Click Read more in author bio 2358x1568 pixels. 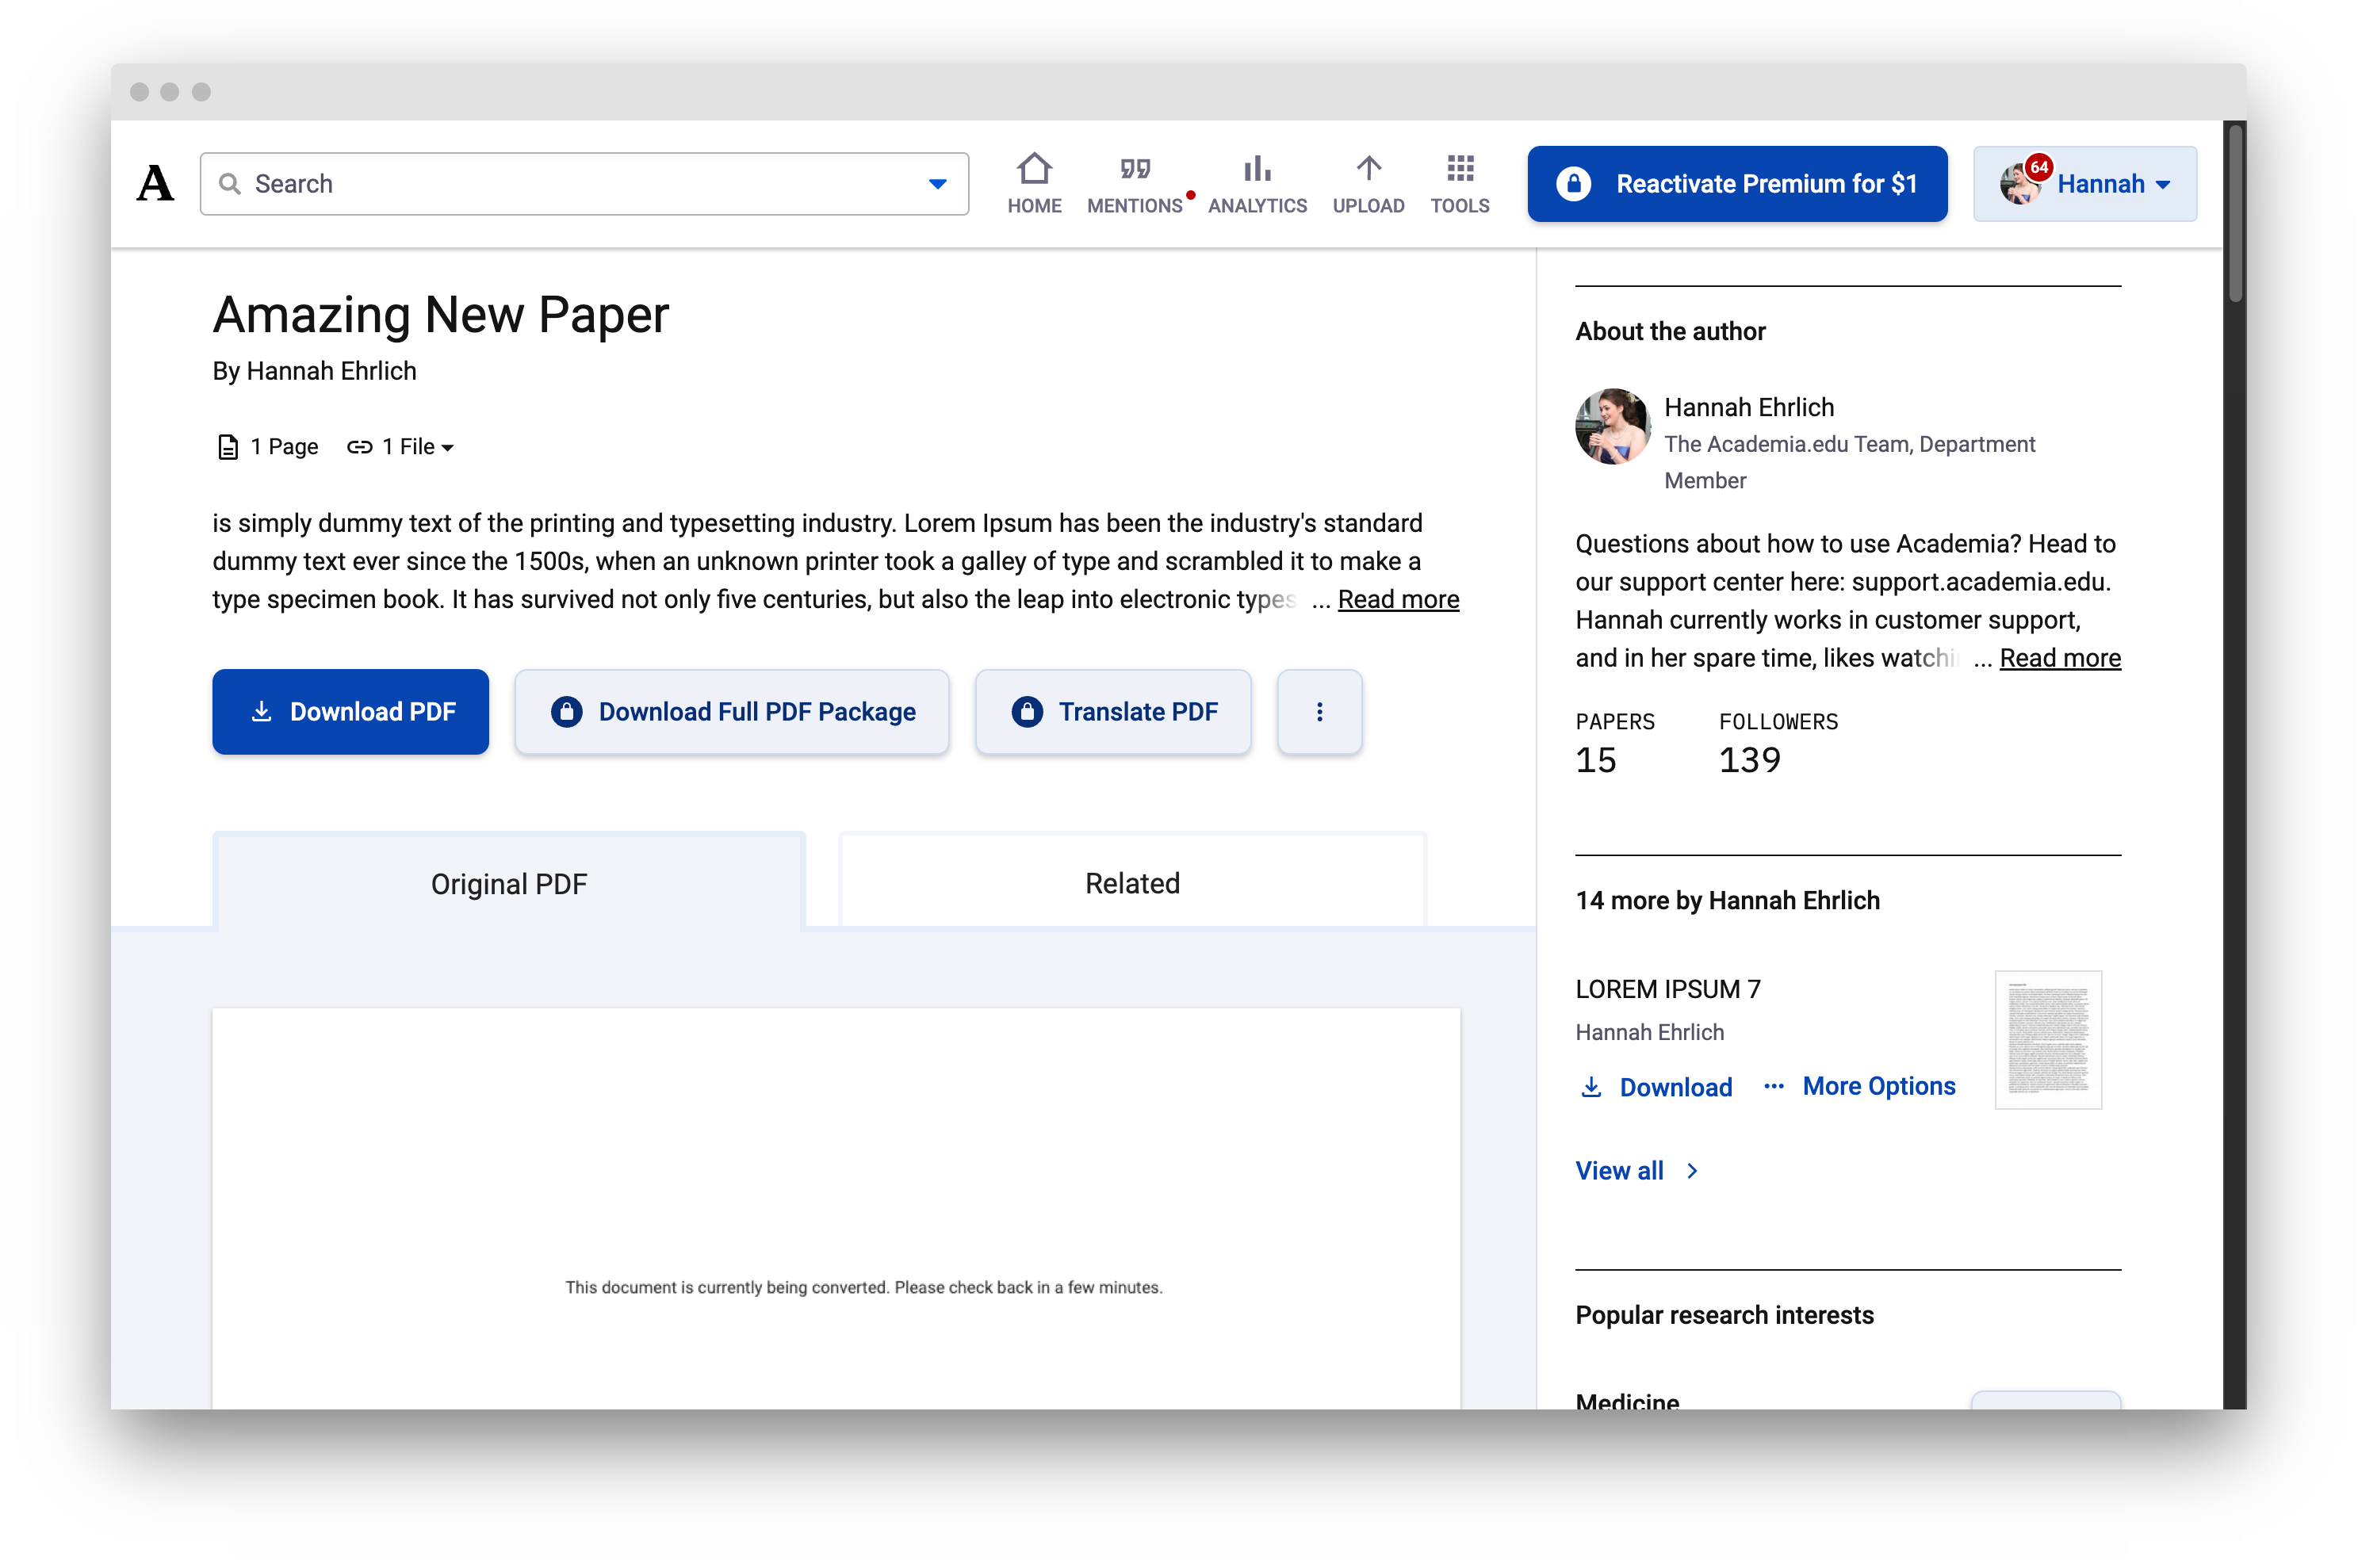2060,658
